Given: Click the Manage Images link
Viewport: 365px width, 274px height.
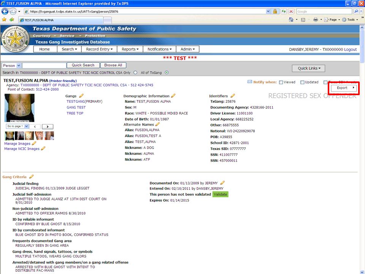Looking at the screenshot, I should point(17,143).
